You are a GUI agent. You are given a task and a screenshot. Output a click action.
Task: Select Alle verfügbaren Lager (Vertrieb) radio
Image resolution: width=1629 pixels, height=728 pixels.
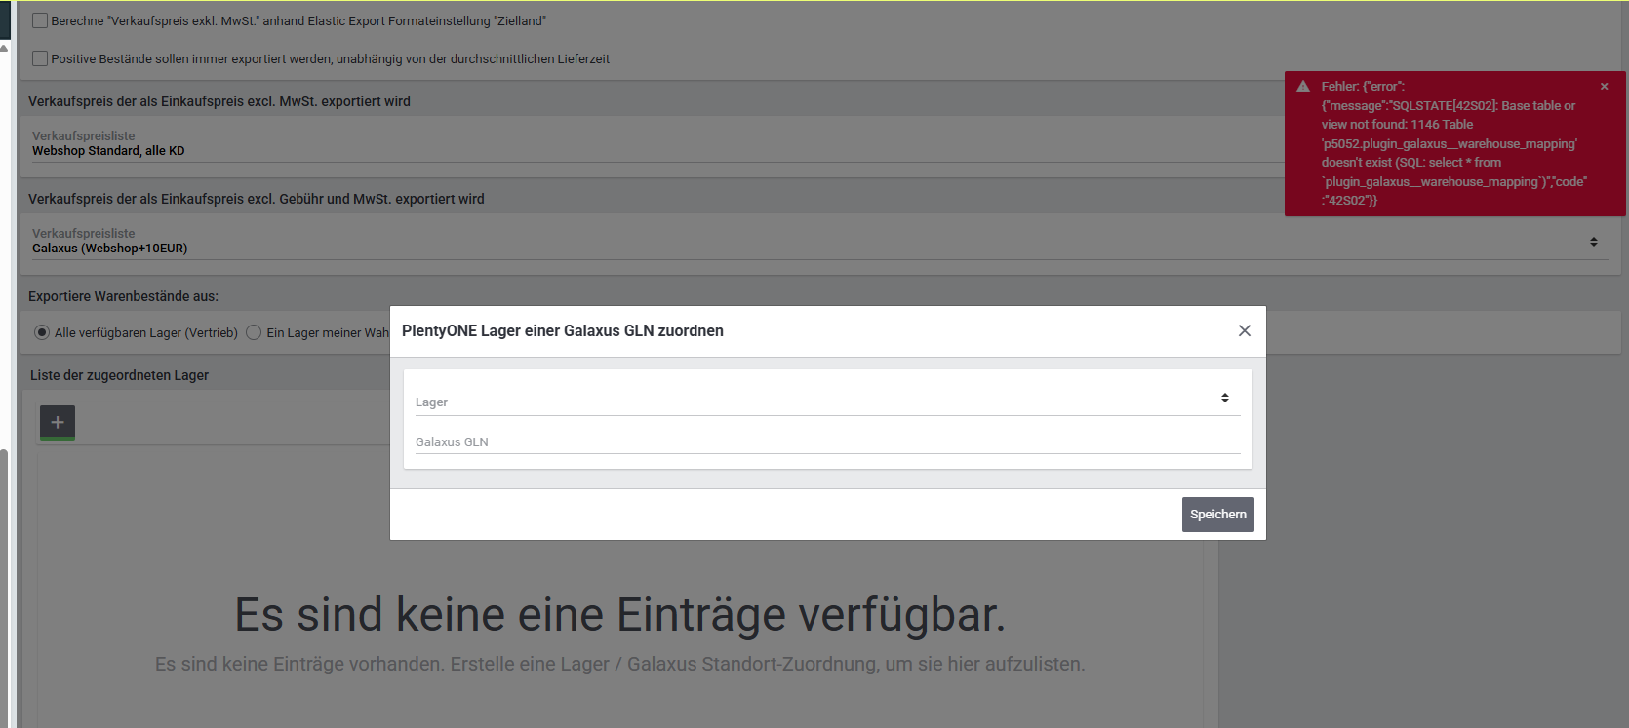tap(42, 332)
